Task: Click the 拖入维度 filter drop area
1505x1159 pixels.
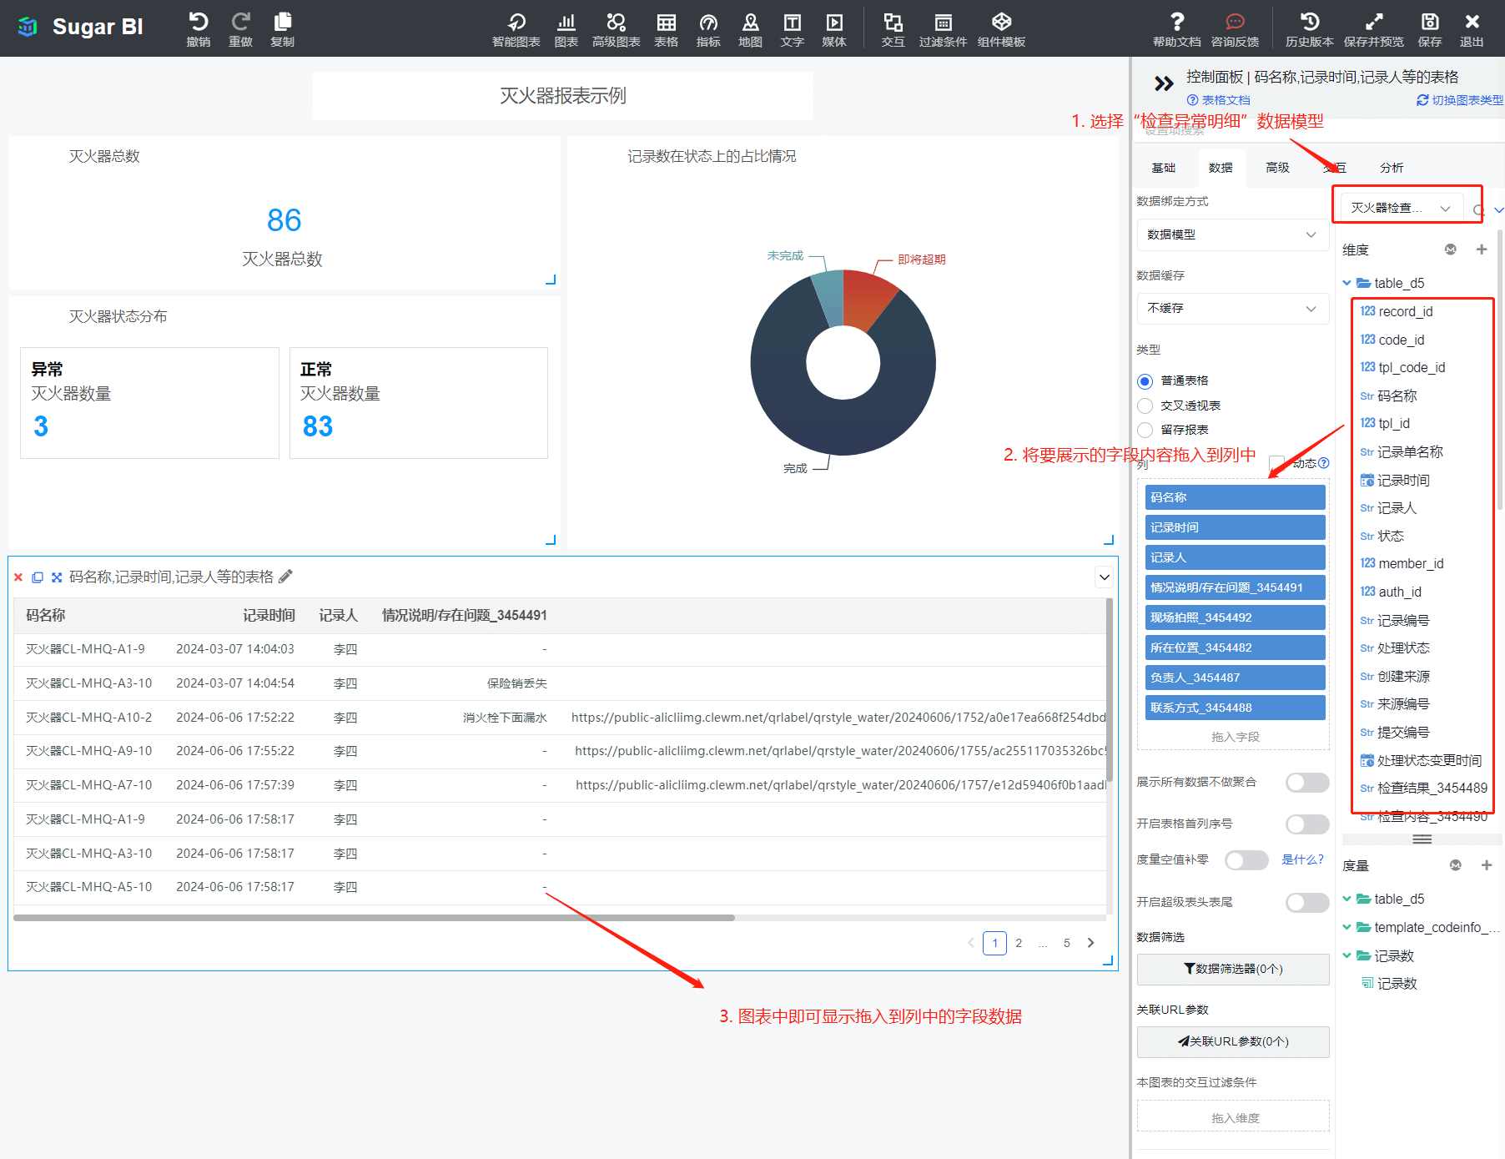Action: point(1233,1116)
